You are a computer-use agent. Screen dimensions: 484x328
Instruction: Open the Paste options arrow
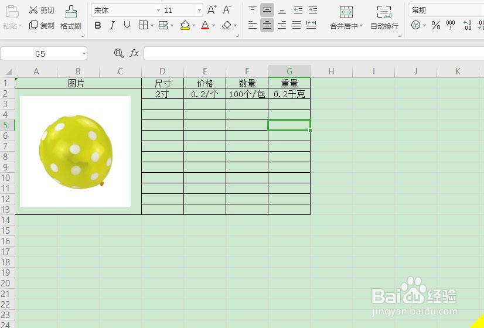point(20,26)
